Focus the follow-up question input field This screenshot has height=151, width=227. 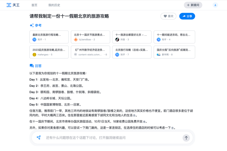112,138
